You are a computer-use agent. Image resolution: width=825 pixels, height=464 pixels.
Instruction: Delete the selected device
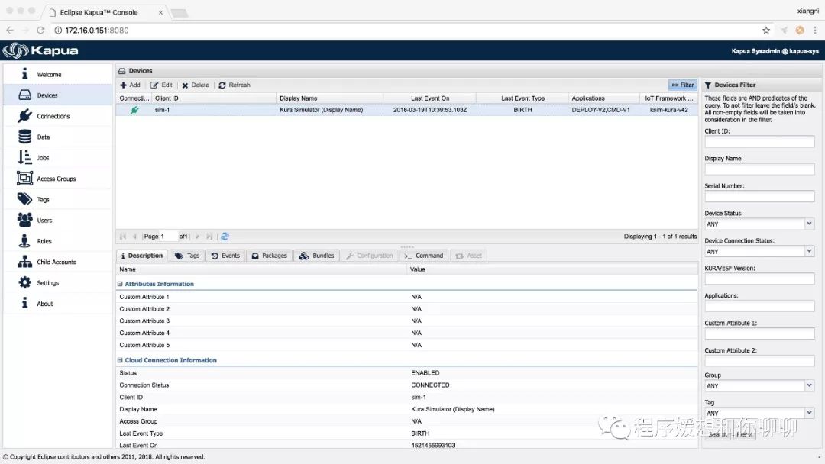196,85
